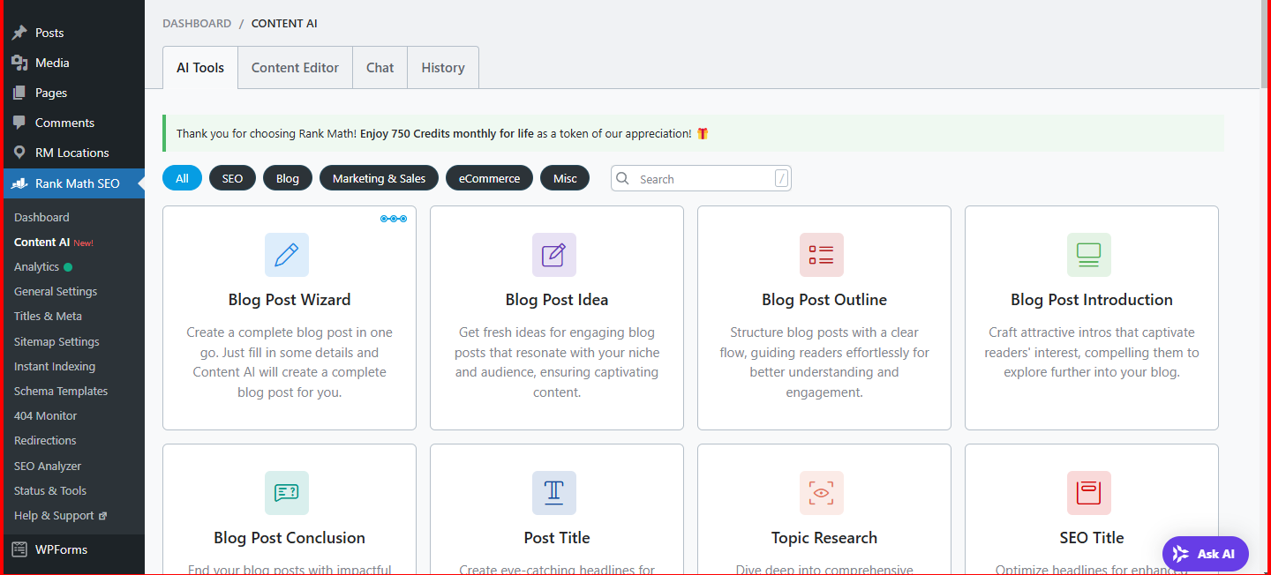This screenshot has width=1271, height=575.
Task: Open Schema Templates submenu item
Action: click(x=61, y=391)
